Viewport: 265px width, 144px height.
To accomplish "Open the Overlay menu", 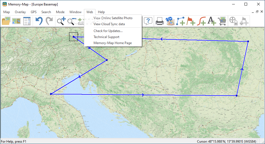I will tap(20, 12).
